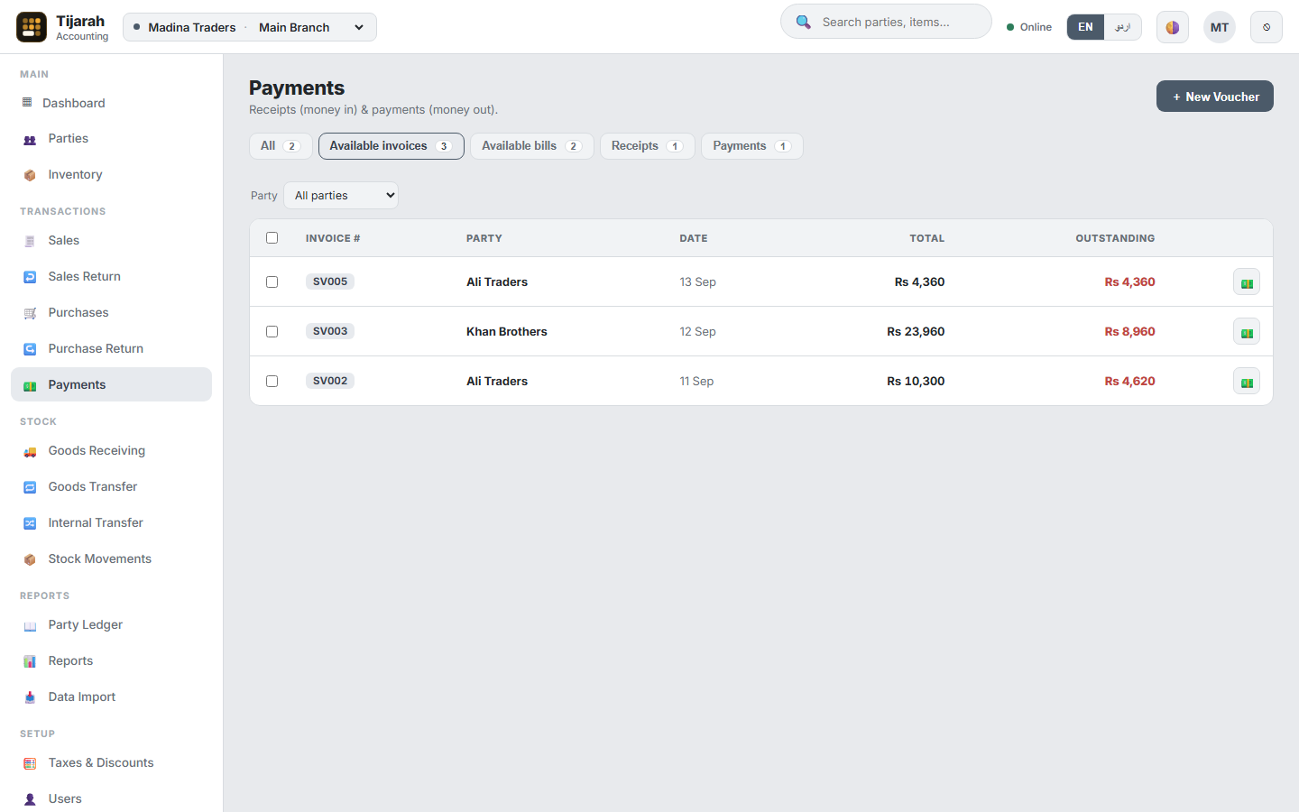The width and height of the screenshot is (1299, 812).
Task: Toggle the select-all invoices checkbox
Action: (272, 238)
